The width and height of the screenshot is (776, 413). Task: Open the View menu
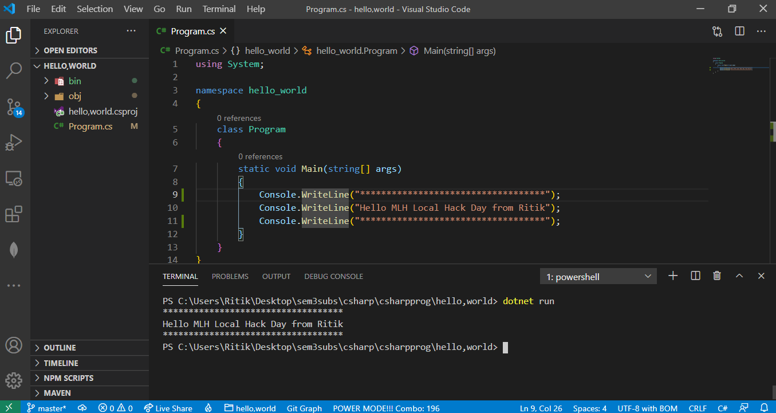133,9
